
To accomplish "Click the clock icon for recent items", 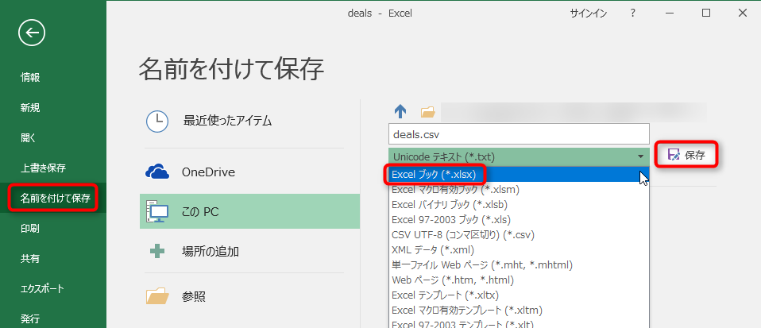I will tap(157, 122).
